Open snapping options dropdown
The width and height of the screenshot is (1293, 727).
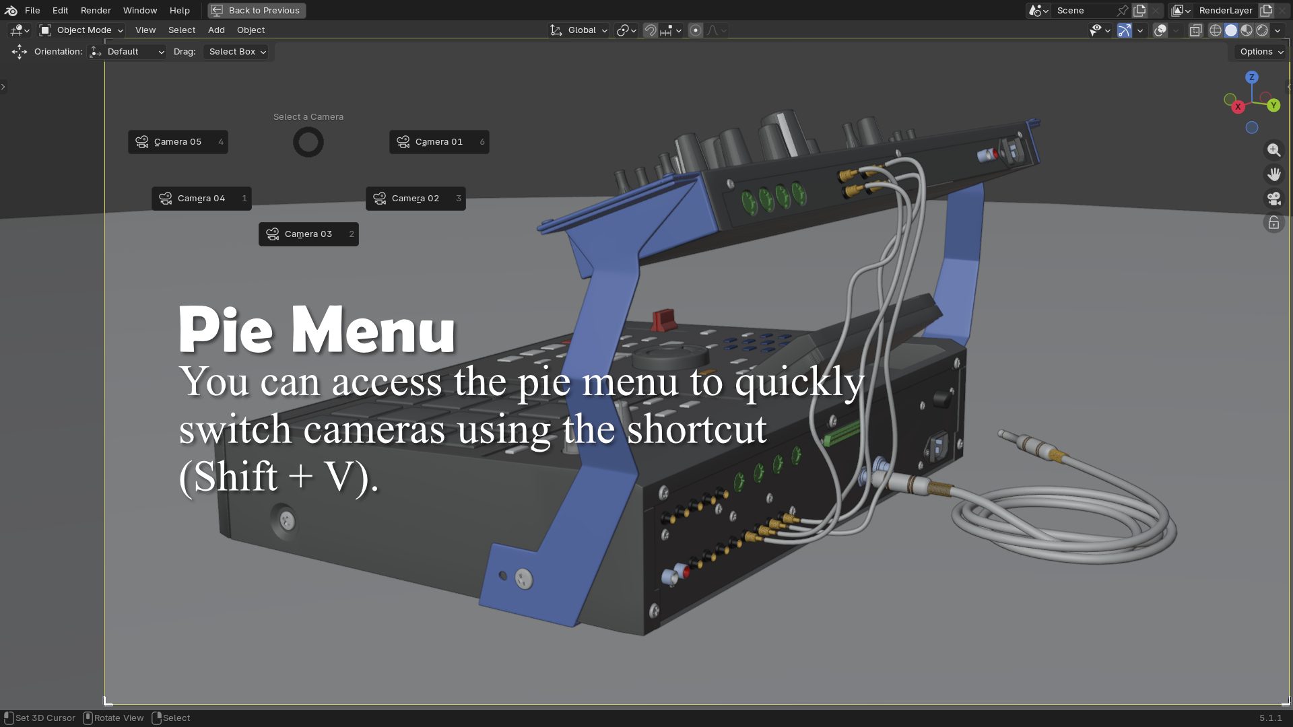[671, 30]
